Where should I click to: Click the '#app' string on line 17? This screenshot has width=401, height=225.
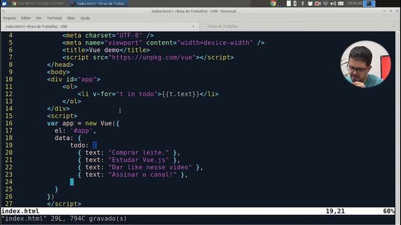(81, 131)
